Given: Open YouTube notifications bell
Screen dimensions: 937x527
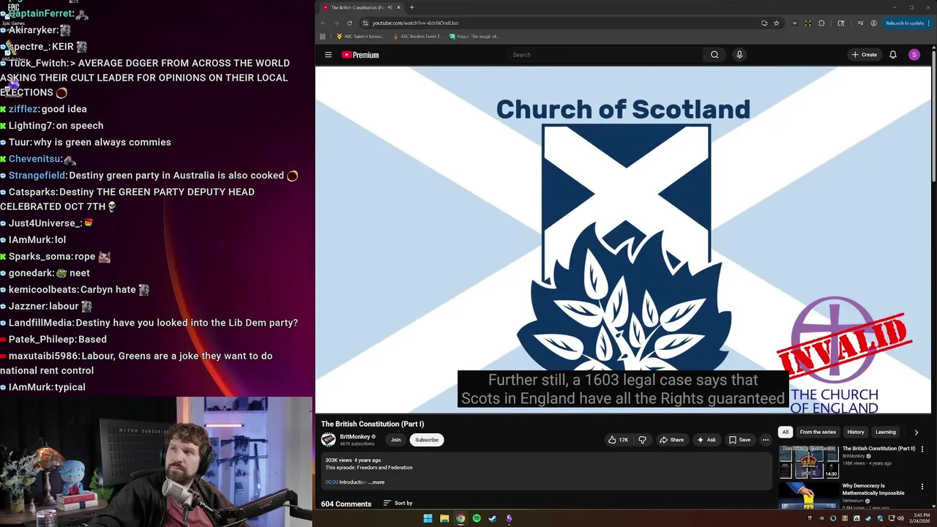Looking at the screenshot, I should [893, 55].
